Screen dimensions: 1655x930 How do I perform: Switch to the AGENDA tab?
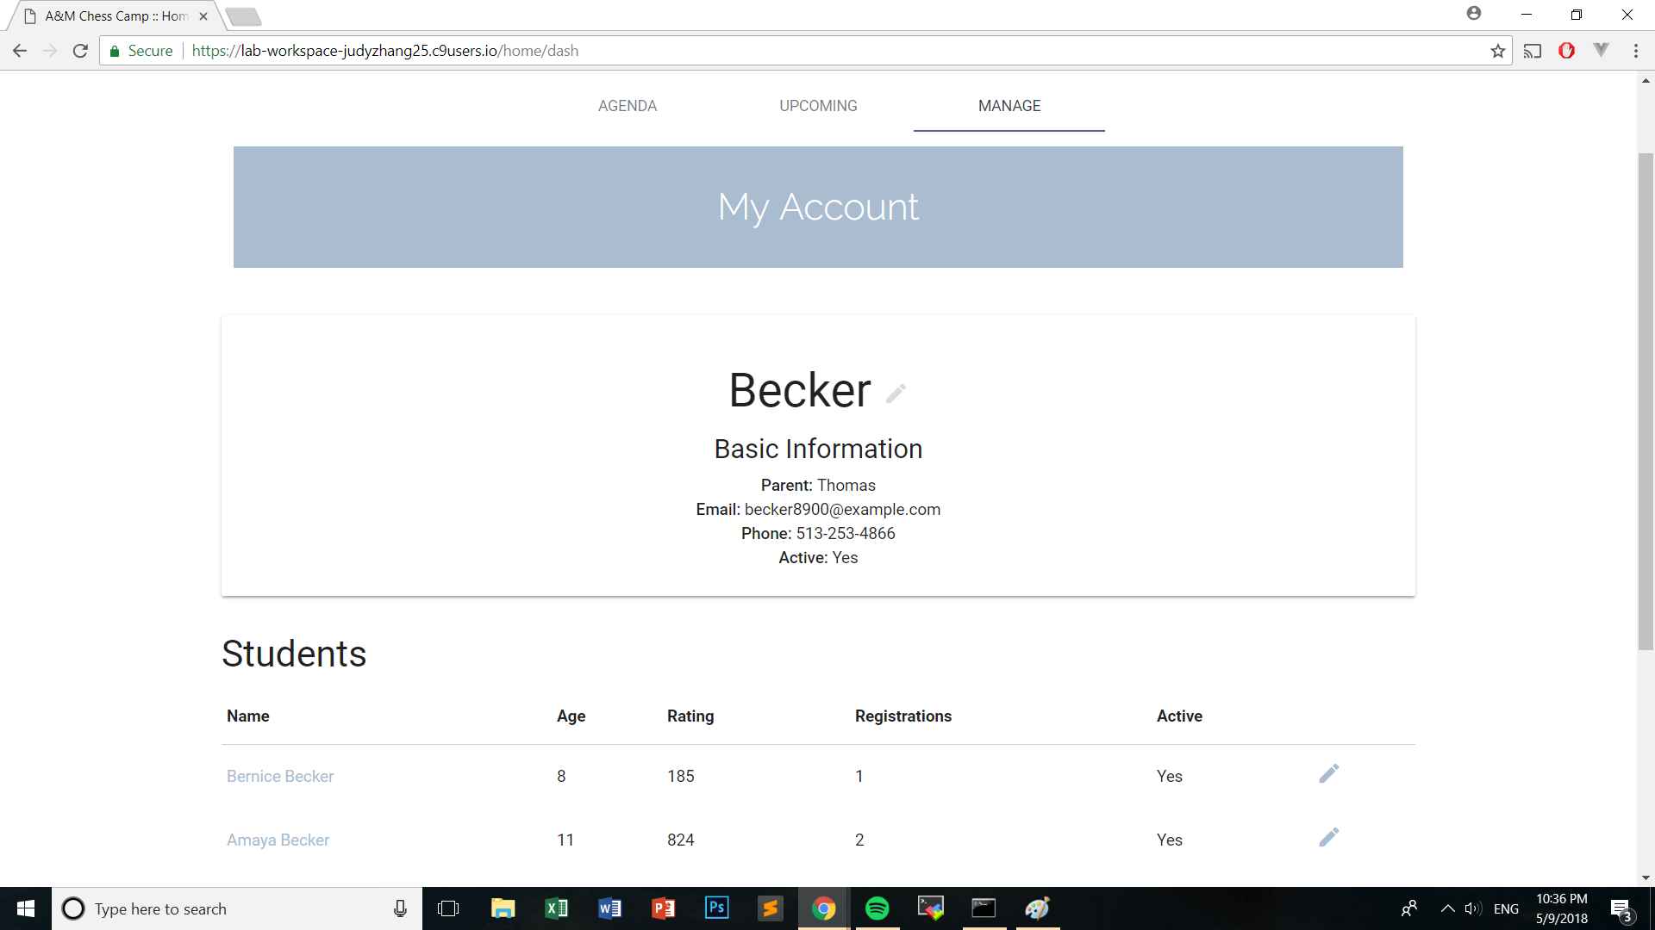coord(627,106)
